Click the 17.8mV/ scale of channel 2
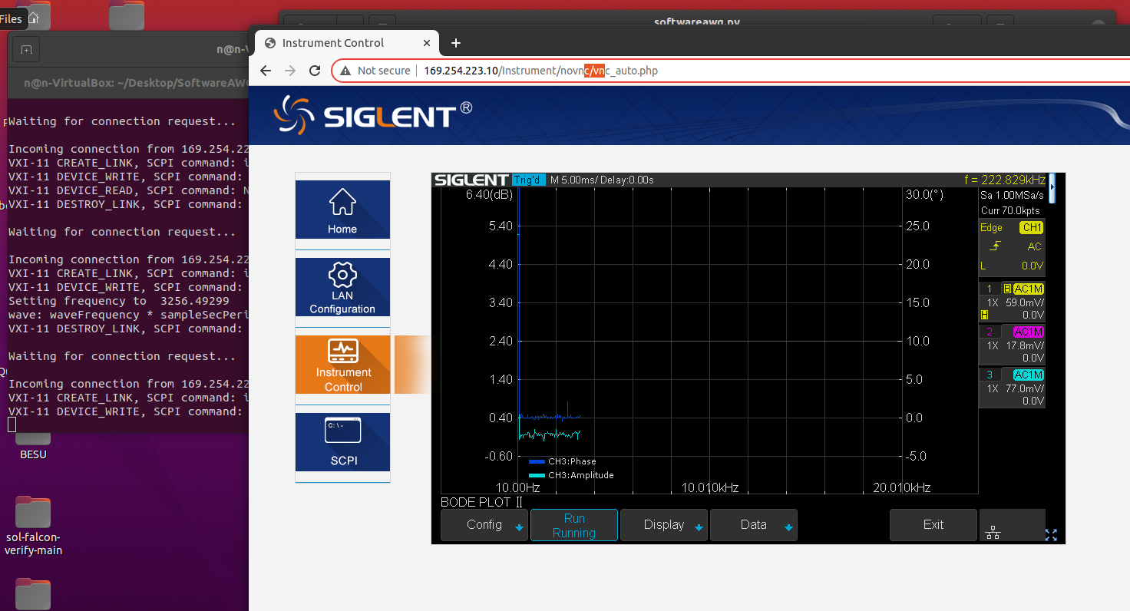The width and height of the screenshot is (1130, 611). point(1025,345)
